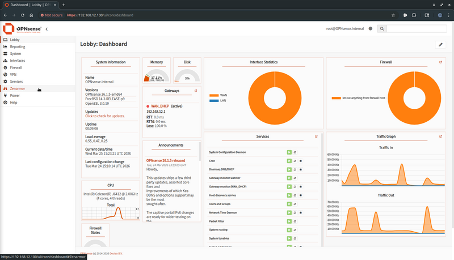The height and width of the screenshot is (260, 454).
Task: Click the green running status of Packet Filter
Action: click(289, 221)
